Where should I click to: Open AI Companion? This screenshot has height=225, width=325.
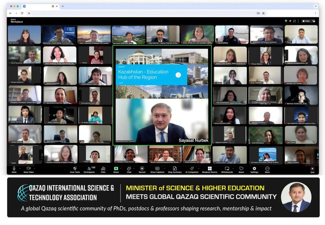tap(192, 169)
